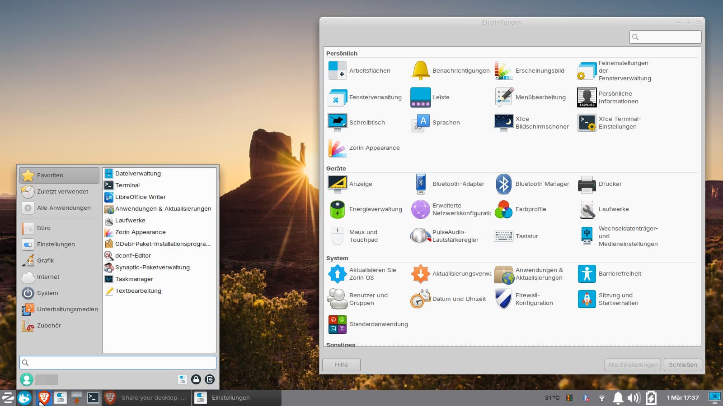
Task: Open Datum und Uhrzeit settings
Action: click(448, 299)
